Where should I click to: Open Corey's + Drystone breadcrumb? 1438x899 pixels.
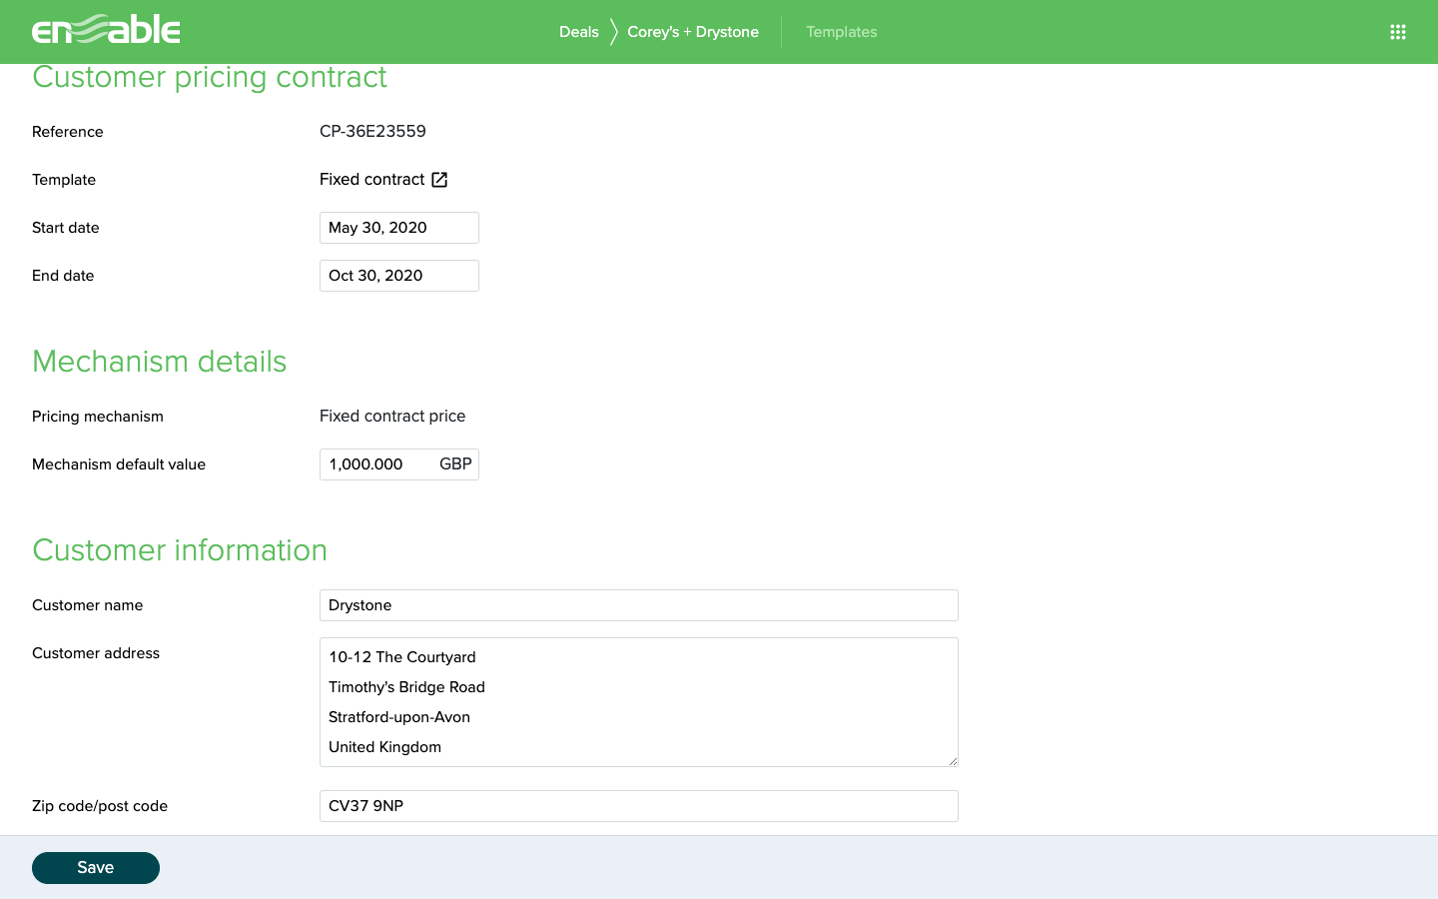[x=693, y=32]
